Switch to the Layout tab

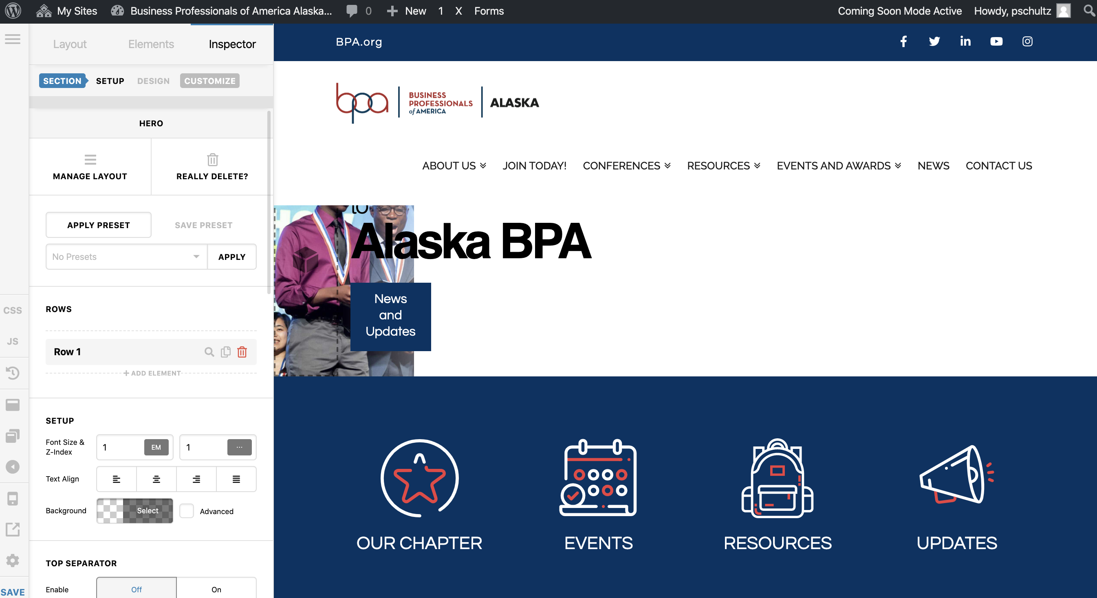tap(70, 44)
